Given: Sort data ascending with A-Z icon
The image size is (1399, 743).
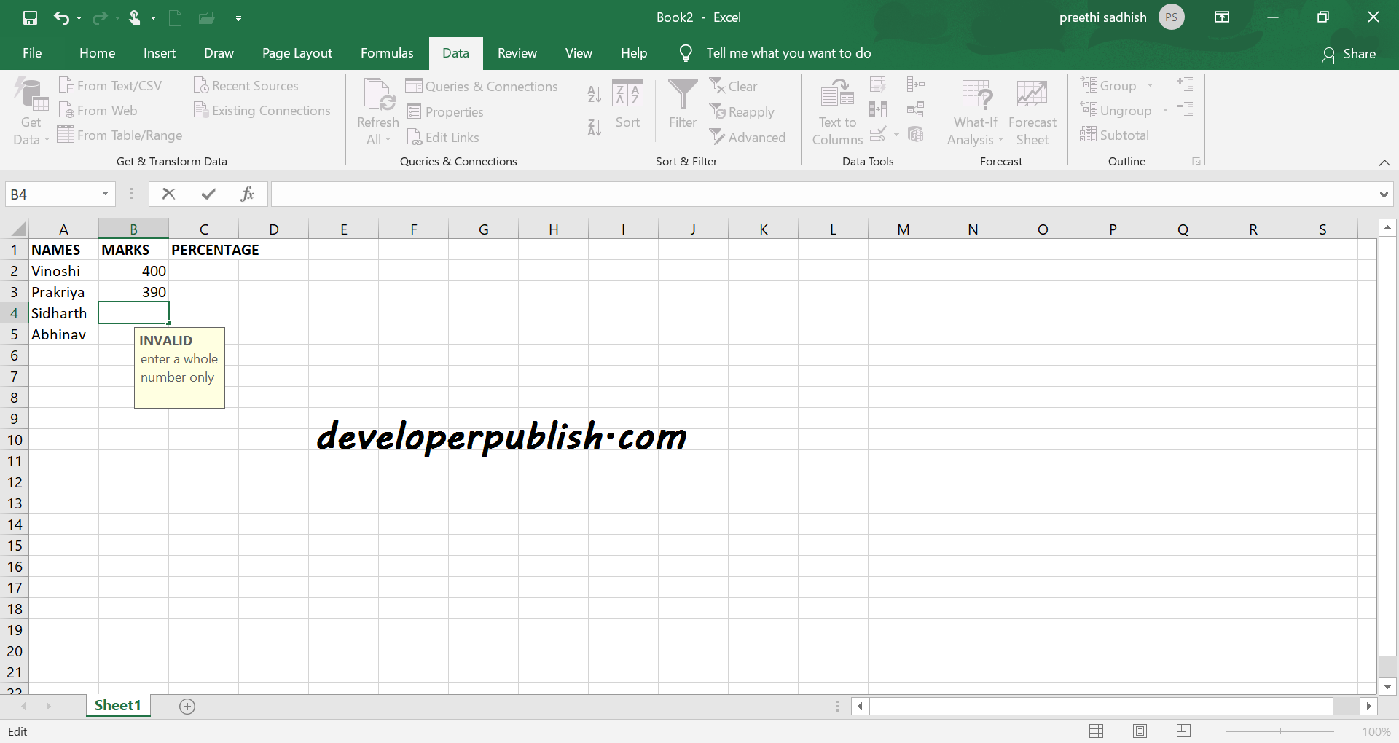Looking at the screenshot, I should pos(594,93).
